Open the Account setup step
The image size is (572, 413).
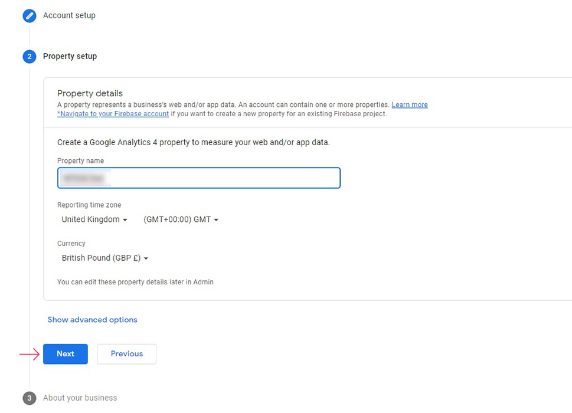69,15
